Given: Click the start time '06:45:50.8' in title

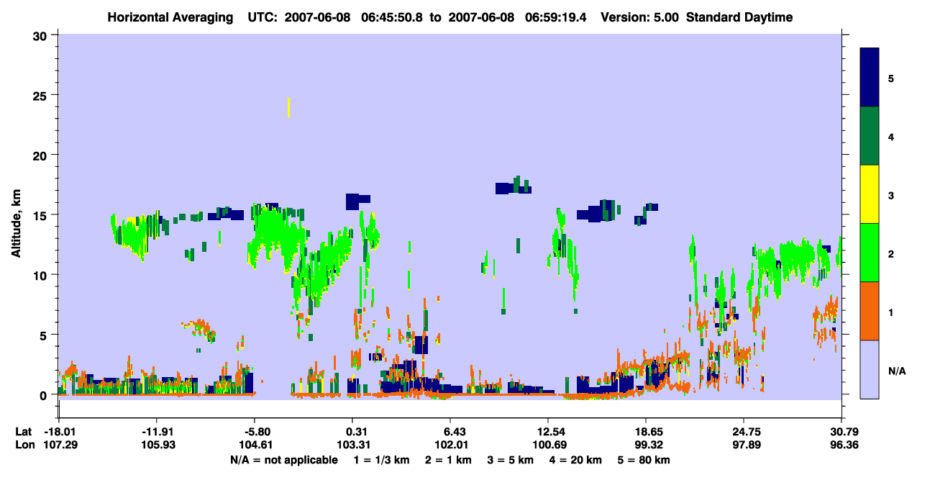Looking at the screenshot, I should coord(393,17).
